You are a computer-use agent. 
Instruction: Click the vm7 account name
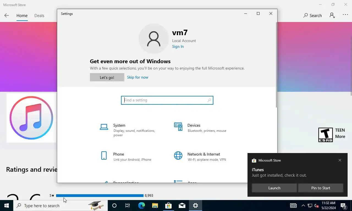[x=180, y=32]
